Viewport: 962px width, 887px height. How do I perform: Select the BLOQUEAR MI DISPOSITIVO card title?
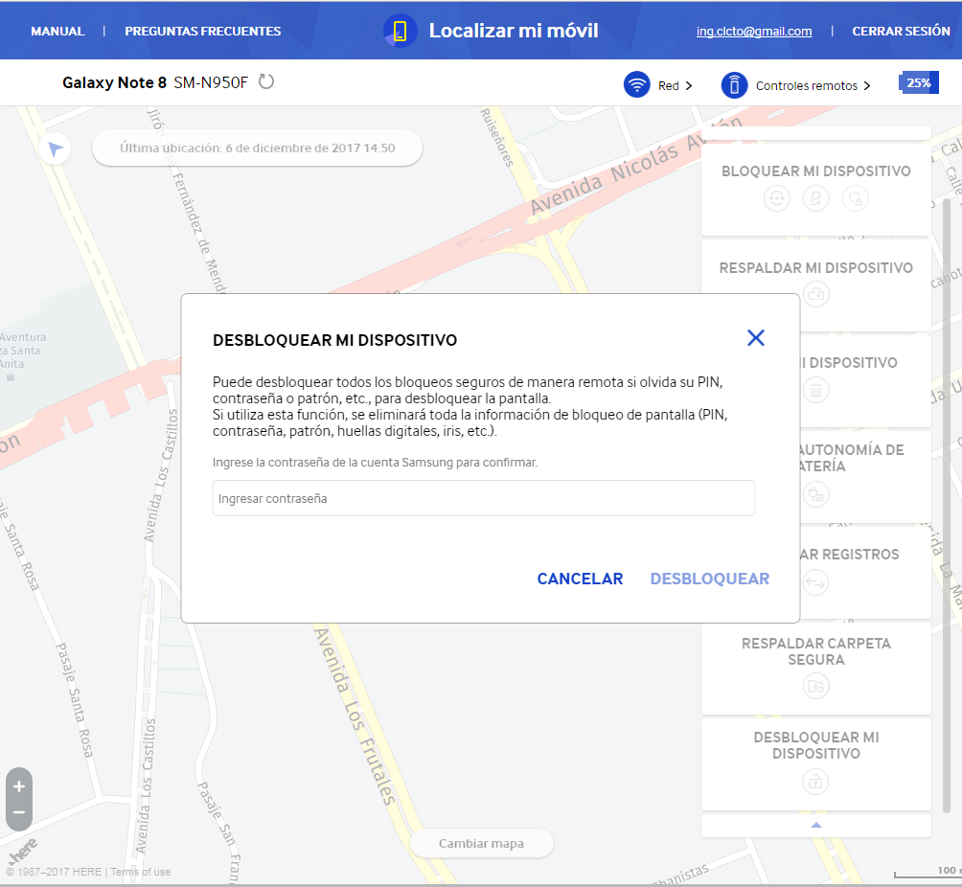pyautogui.click(x=816, y=171)
